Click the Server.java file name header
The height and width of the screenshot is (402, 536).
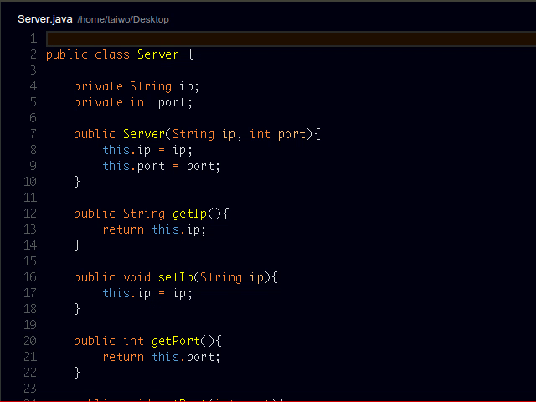click(x=44, y=19)
